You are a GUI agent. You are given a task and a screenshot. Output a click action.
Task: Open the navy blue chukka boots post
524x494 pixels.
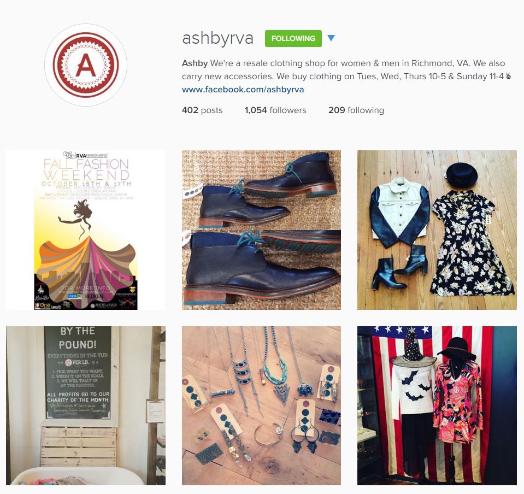click(261, 230)
